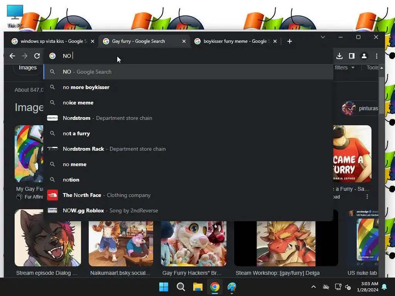Choose 'no more boykisser' suggestion
Image resolution: width=395 pixels, height=296 pixels.
coord(188,87)
